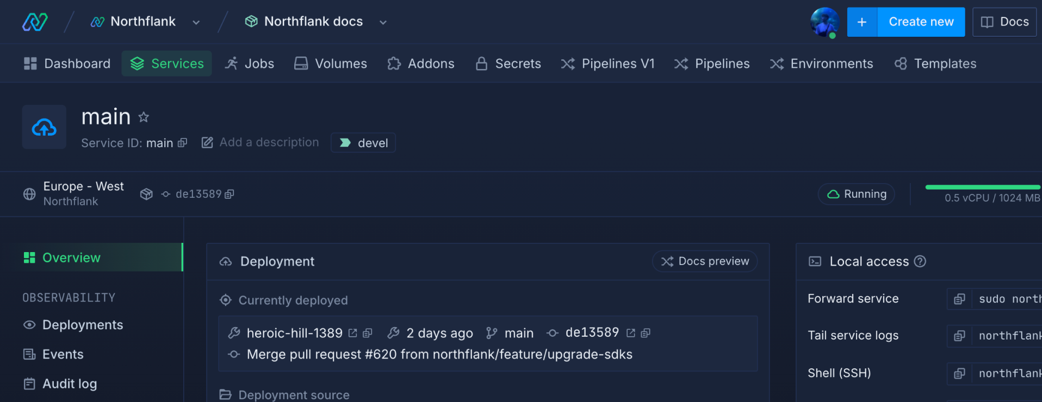
Task: Click the Currently deployed target icon
Action: [225, 300]
